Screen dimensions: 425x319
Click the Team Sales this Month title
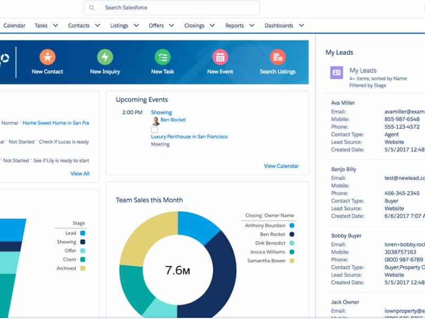tap(149, 200)
